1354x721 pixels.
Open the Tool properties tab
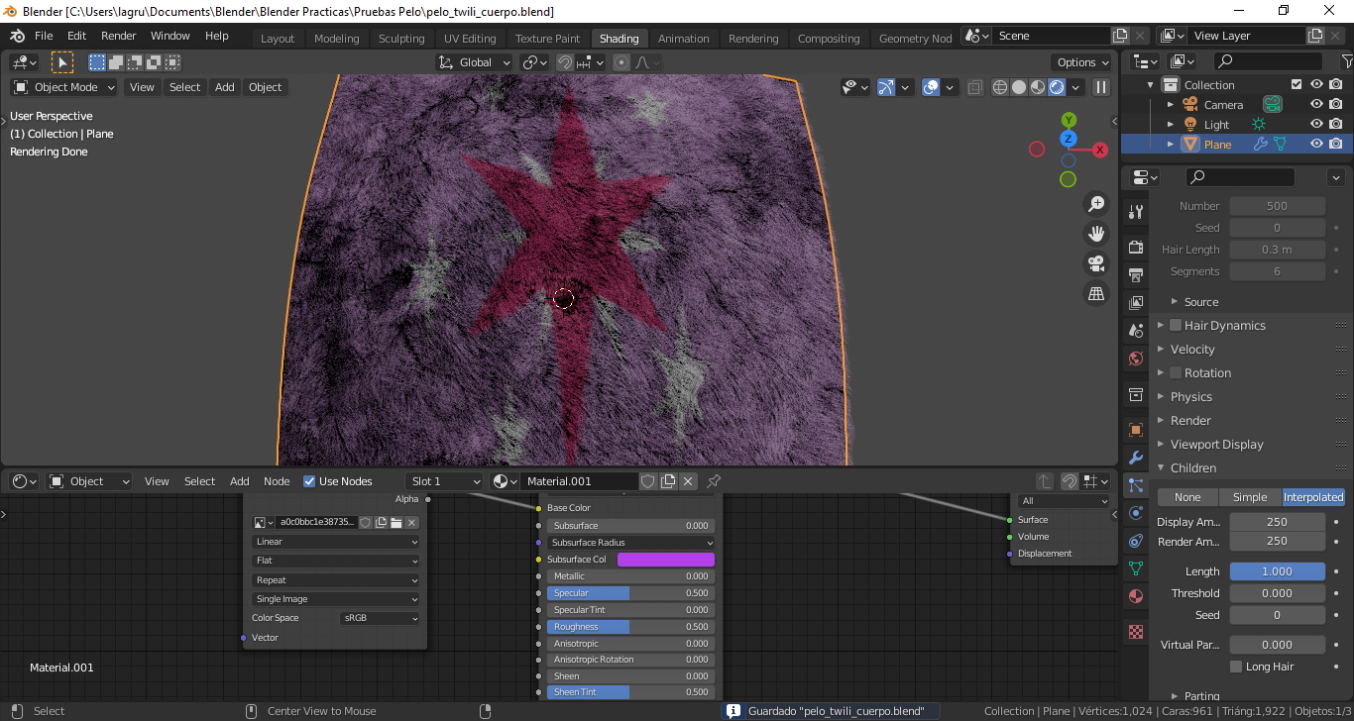tap(1136, 212)
